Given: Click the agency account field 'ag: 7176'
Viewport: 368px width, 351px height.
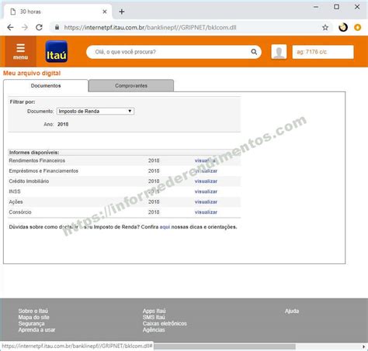Looking at the screenshot, I should tap(323, 52).
